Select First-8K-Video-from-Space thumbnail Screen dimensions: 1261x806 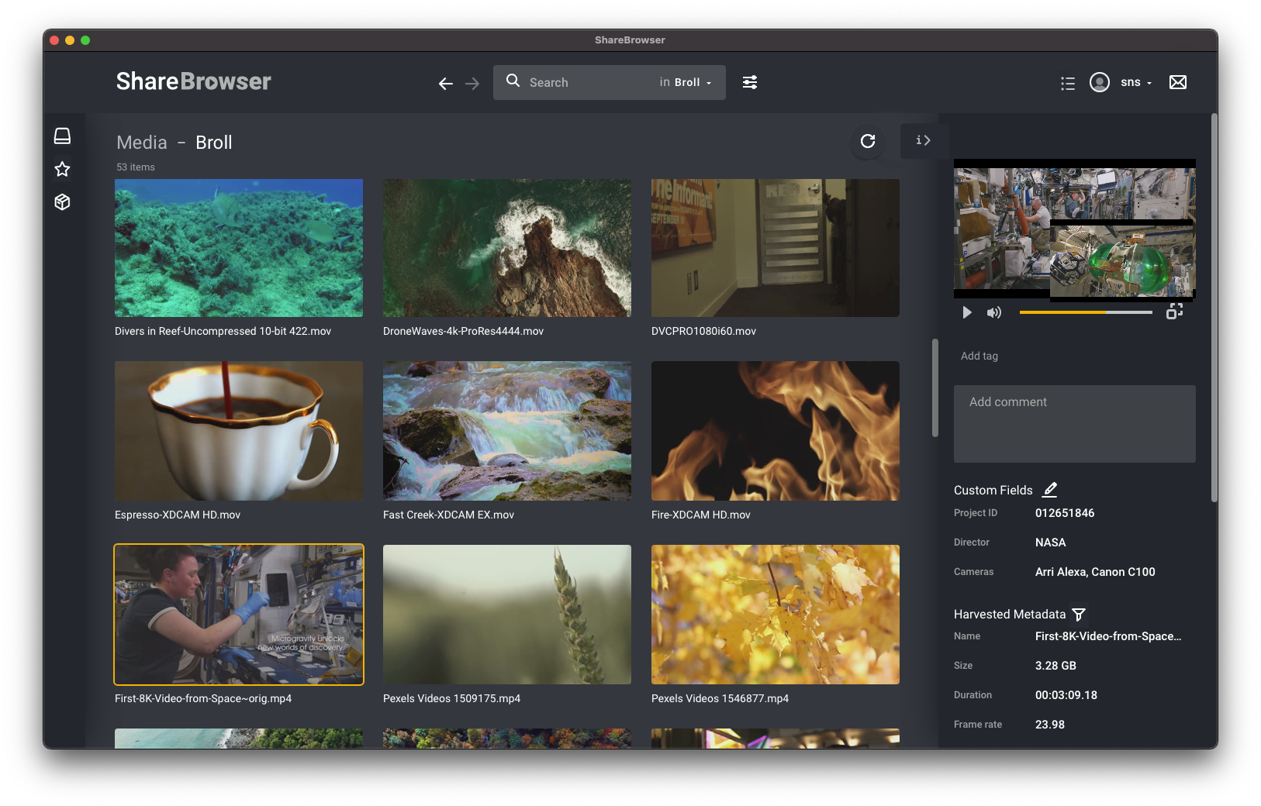239,615
